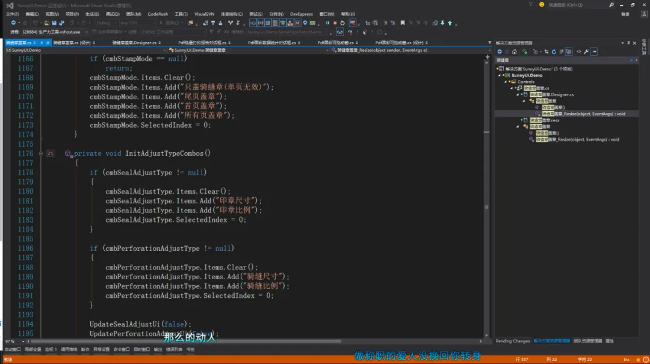Collapse the Controls folder in Solution Explorer
The image size is (650, 364).
pyautogui.click(x=506, y=82)
